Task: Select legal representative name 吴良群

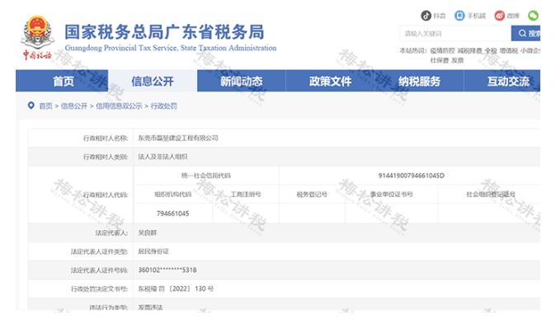Action: point(147,233)
